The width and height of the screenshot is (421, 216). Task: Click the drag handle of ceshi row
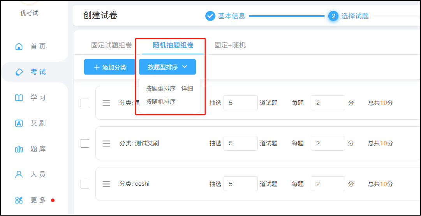tap(107, 184)
